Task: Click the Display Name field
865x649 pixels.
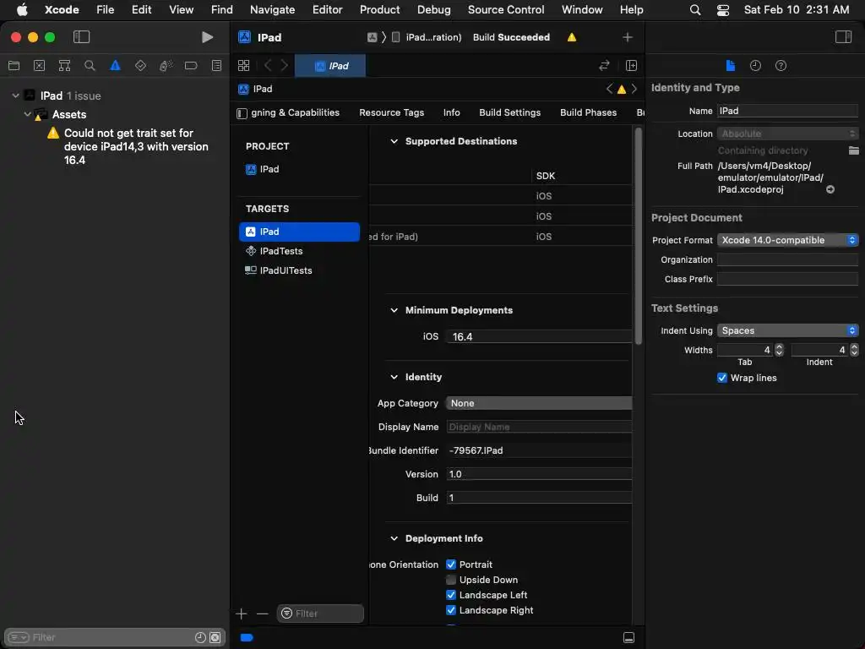Action: point(538,427)
